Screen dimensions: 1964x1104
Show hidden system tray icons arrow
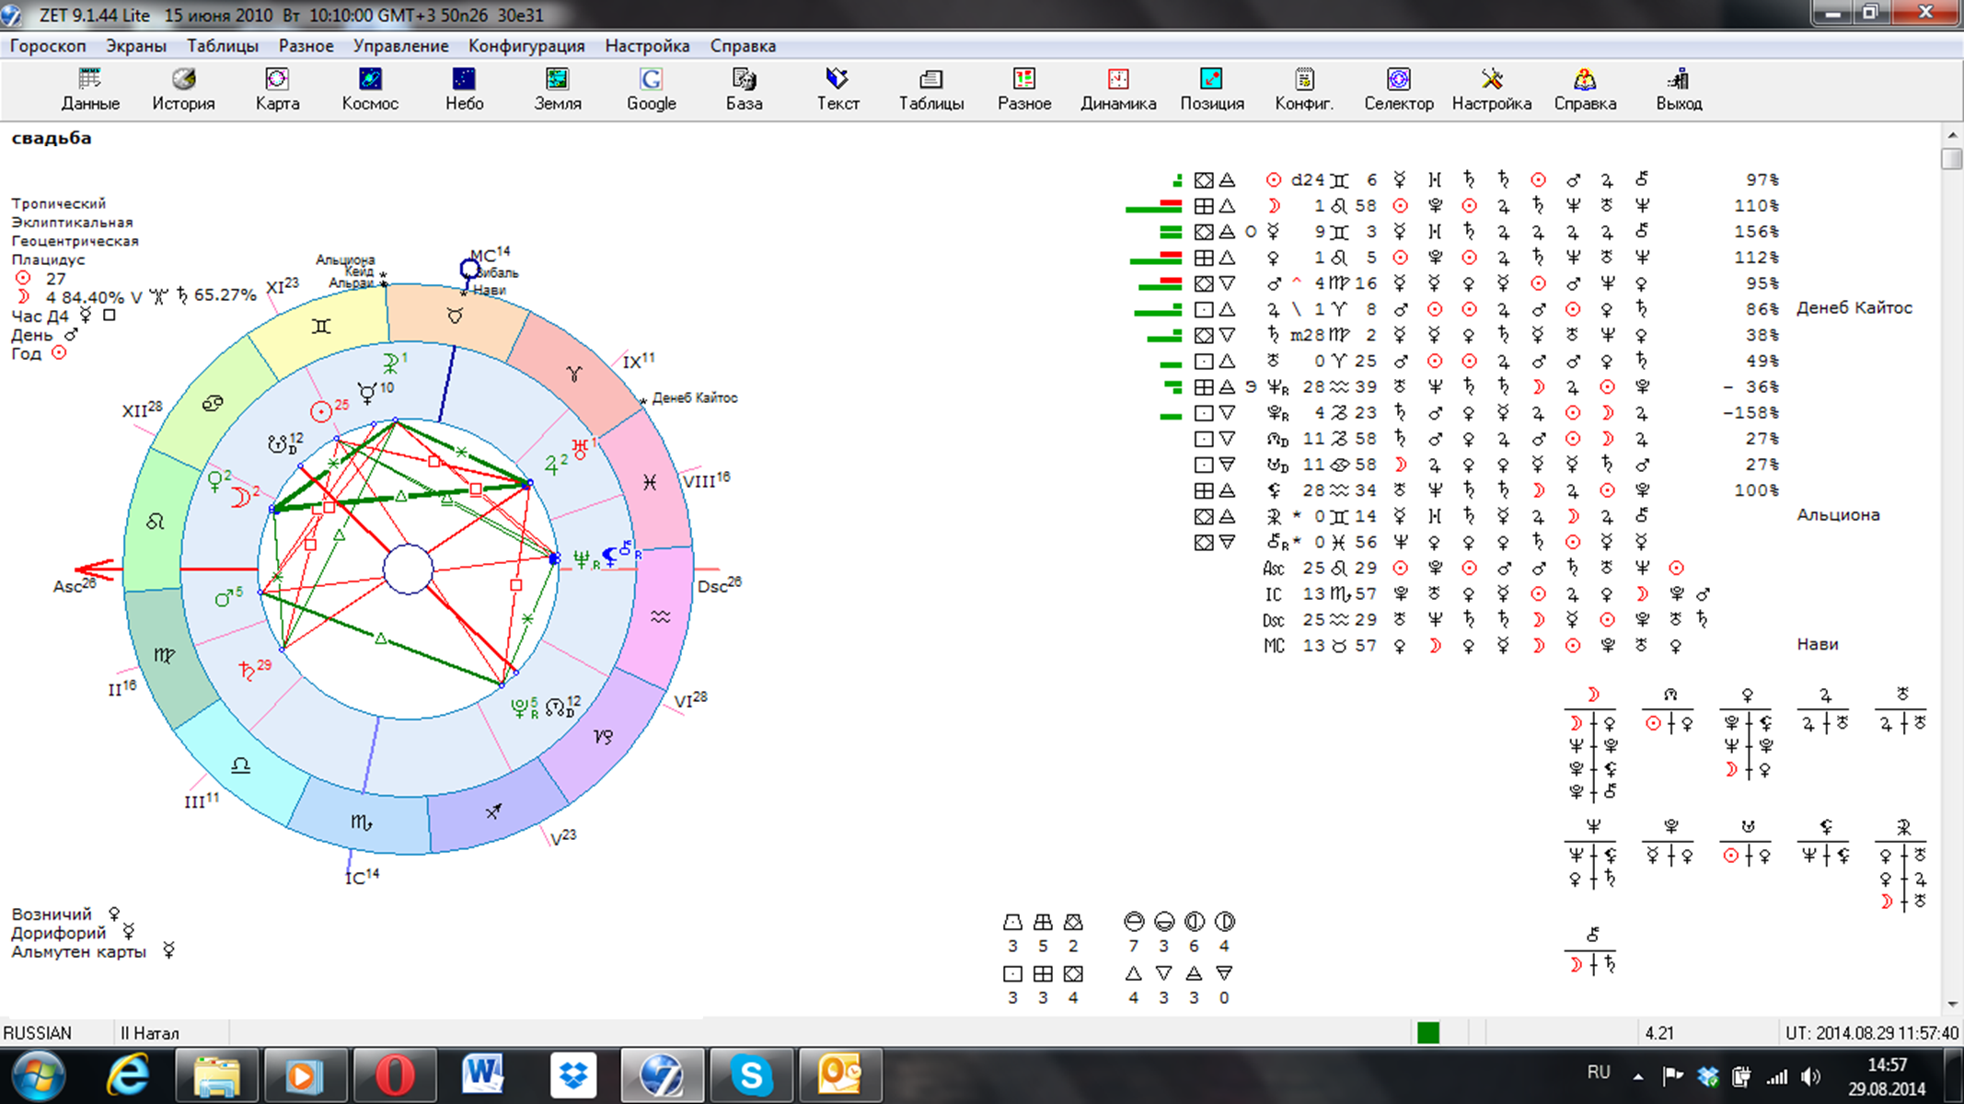pos(1638,1075)
